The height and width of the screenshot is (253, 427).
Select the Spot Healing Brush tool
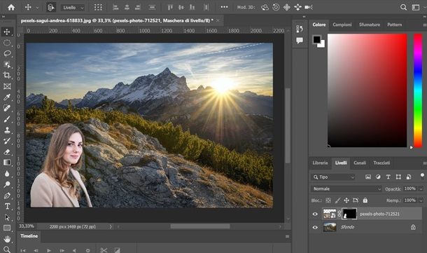[x=7, y=108]
